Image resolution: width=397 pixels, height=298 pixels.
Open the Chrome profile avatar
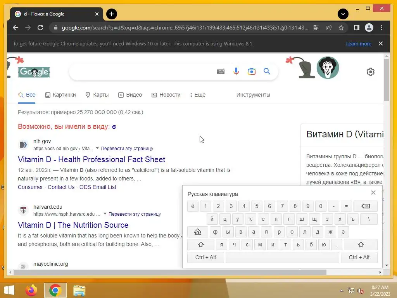(369, 28)
